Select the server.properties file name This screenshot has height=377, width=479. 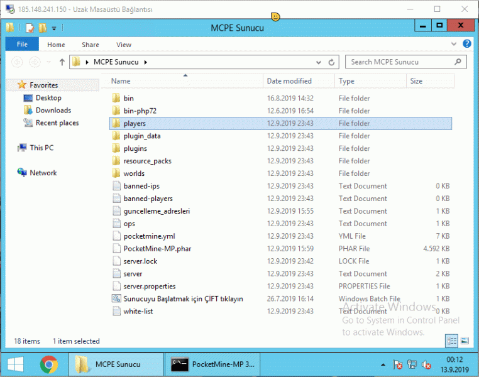pyautogui.click(x=150, y=286)
